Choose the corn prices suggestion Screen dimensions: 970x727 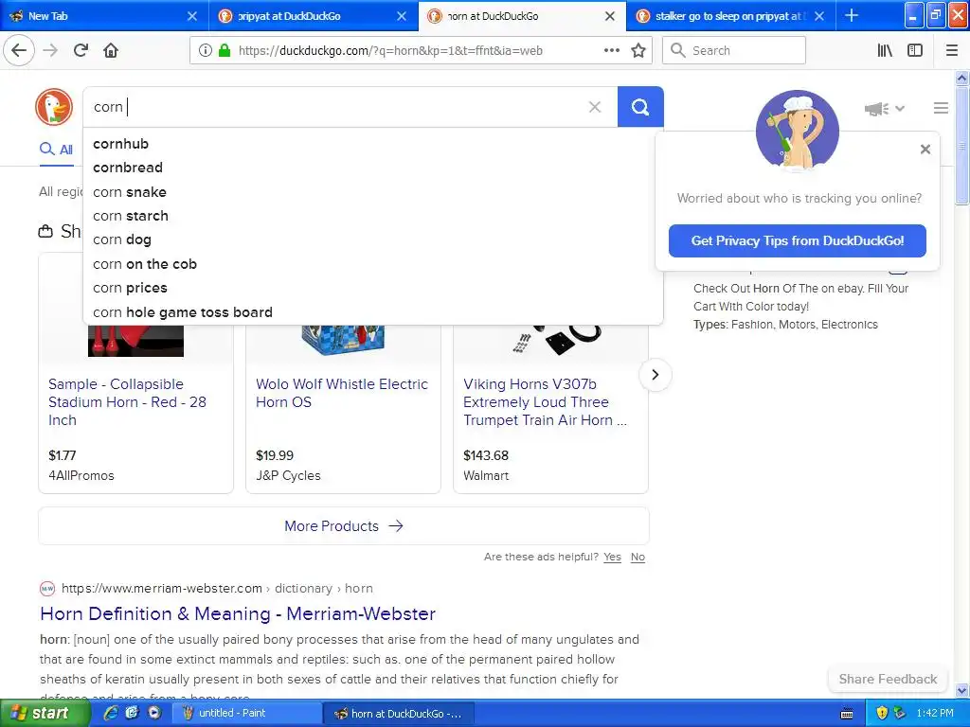pos(373,288)
